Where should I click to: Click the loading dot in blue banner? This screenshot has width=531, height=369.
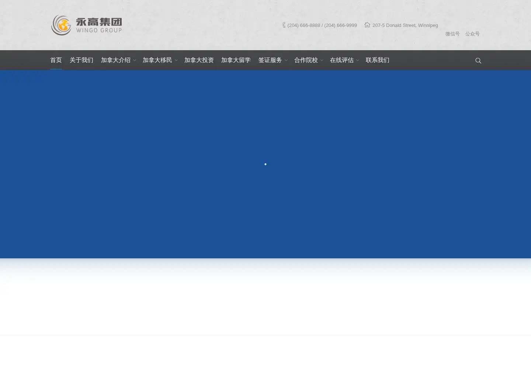pos(265,164)
